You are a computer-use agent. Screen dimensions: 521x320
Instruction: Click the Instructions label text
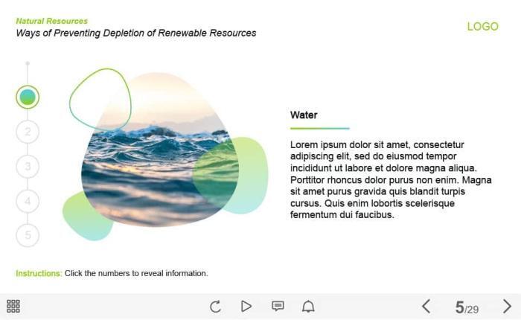point(39,273)
